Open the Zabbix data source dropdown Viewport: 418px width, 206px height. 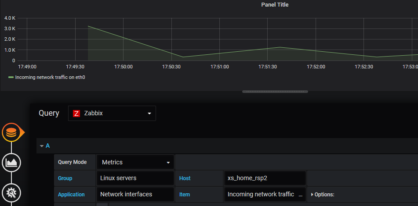point(112,114)
